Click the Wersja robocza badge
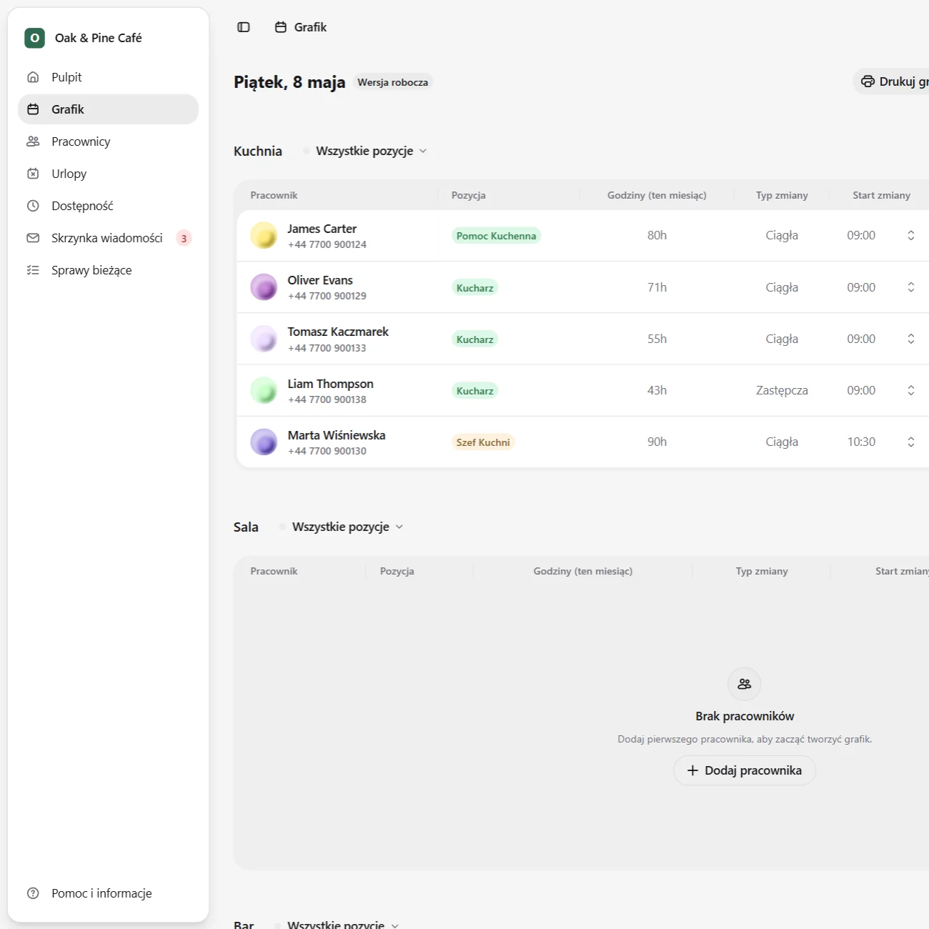This screenshot has height=929, width=929. pyautogui.click(x=393, y=82)
